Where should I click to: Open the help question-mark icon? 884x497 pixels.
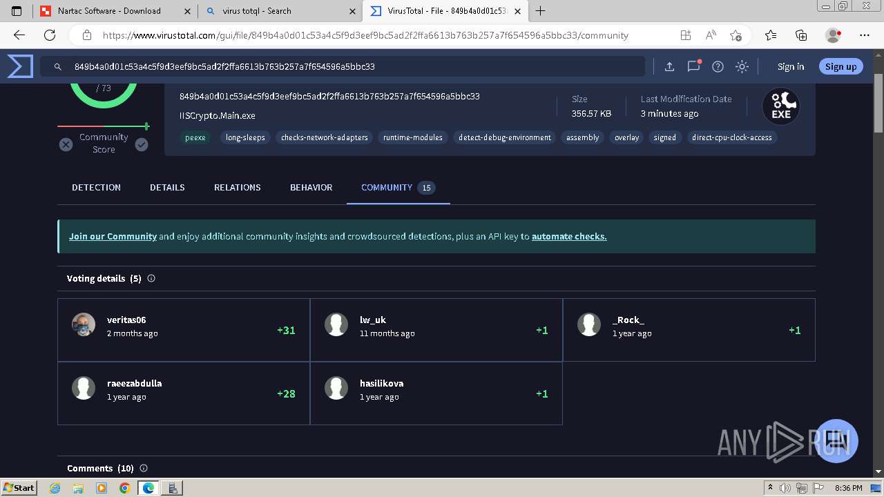tap(718, 66)
